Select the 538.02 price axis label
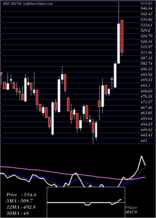This screenshot has width=156, height=218. (146, 20)
